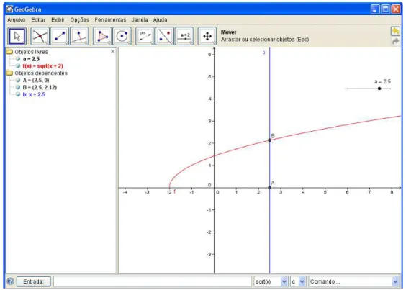The width and height of the screenshot is (406, 290).
Task: Maximize the GeoGebra window
Action: [386, 9]
